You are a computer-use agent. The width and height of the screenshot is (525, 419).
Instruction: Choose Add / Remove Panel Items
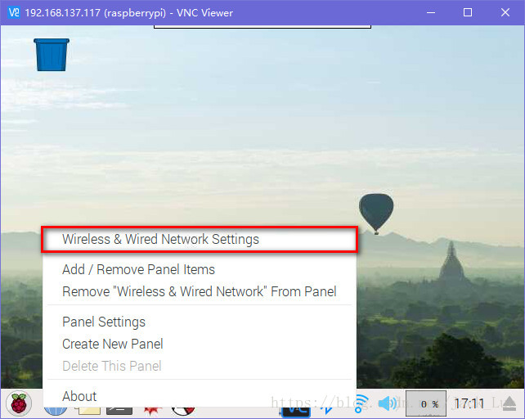point(200,269)
